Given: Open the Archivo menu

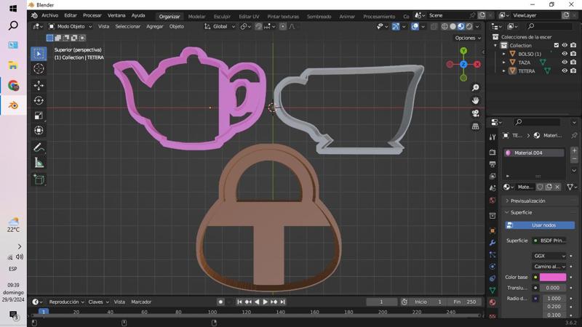Looking at the screenshot, I should 49,15.
